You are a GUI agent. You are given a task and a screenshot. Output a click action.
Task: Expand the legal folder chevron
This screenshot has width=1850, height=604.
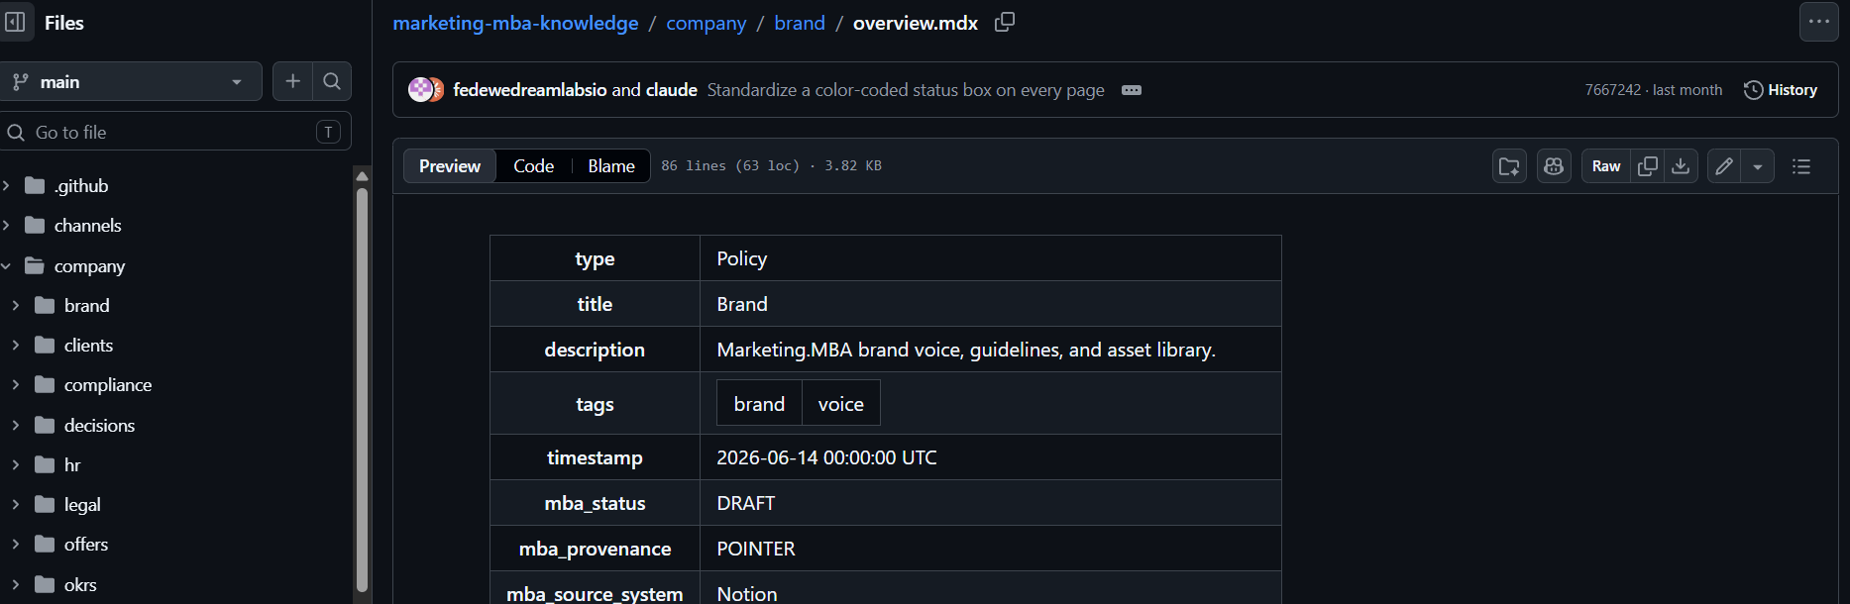tap(16, 505)
